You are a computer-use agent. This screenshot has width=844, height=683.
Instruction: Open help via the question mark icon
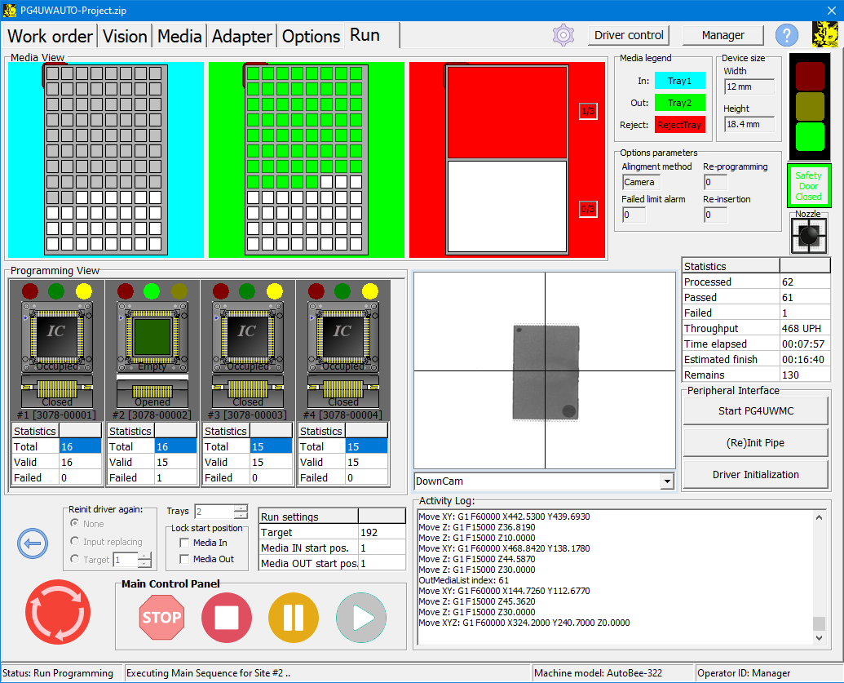[x=786, y=35]
